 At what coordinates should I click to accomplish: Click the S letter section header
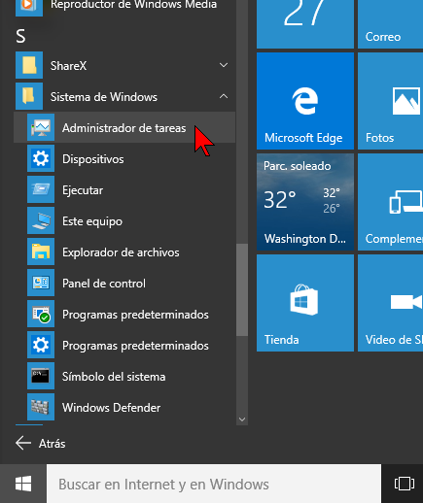point(20,36)
